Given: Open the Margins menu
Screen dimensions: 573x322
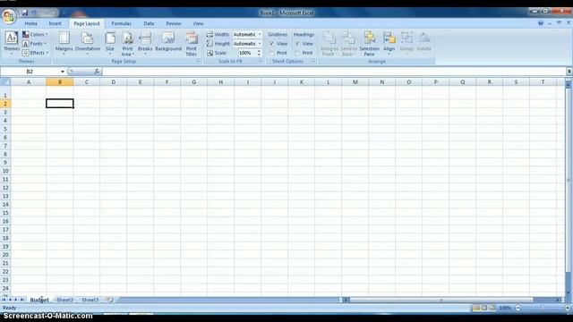Looking at the screenshot, I should (64, 44).
